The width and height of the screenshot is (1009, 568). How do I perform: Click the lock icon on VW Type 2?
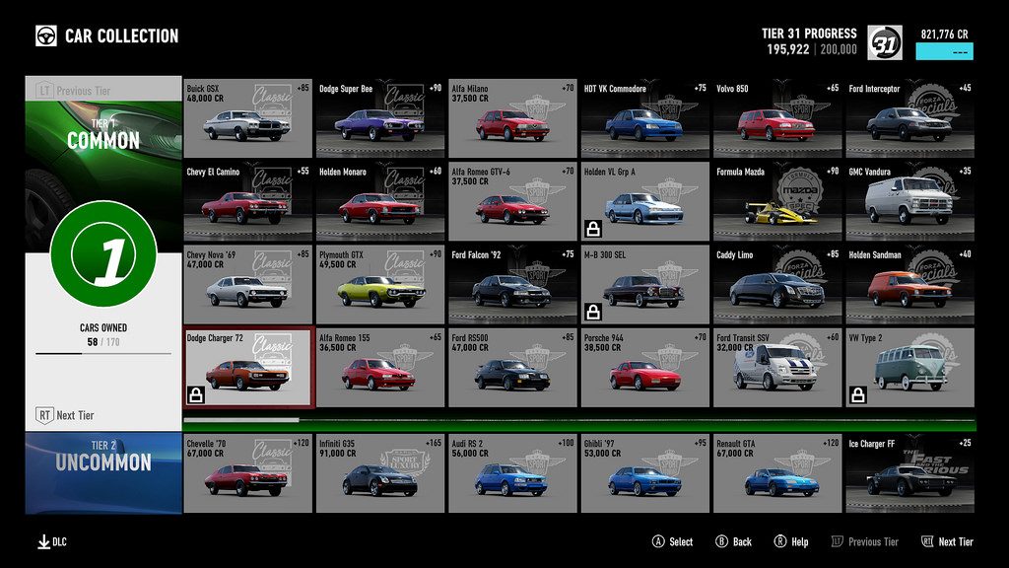(858, 394)
